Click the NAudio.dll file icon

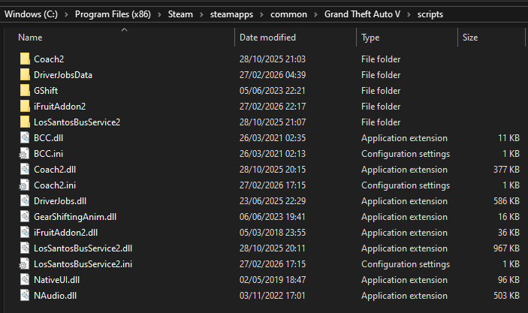point(25,296)
